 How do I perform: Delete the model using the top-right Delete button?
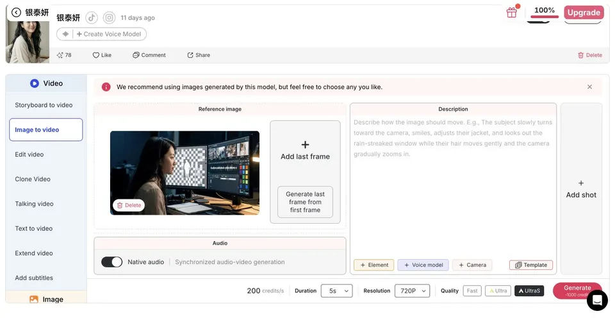point(590,55)
